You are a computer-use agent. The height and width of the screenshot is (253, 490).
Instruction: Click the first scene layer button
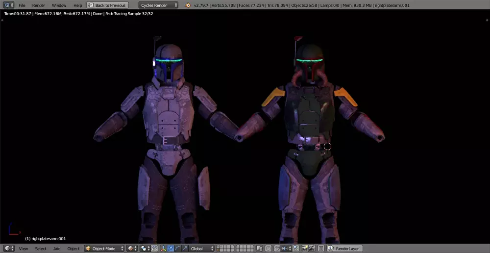coord(218,247)
